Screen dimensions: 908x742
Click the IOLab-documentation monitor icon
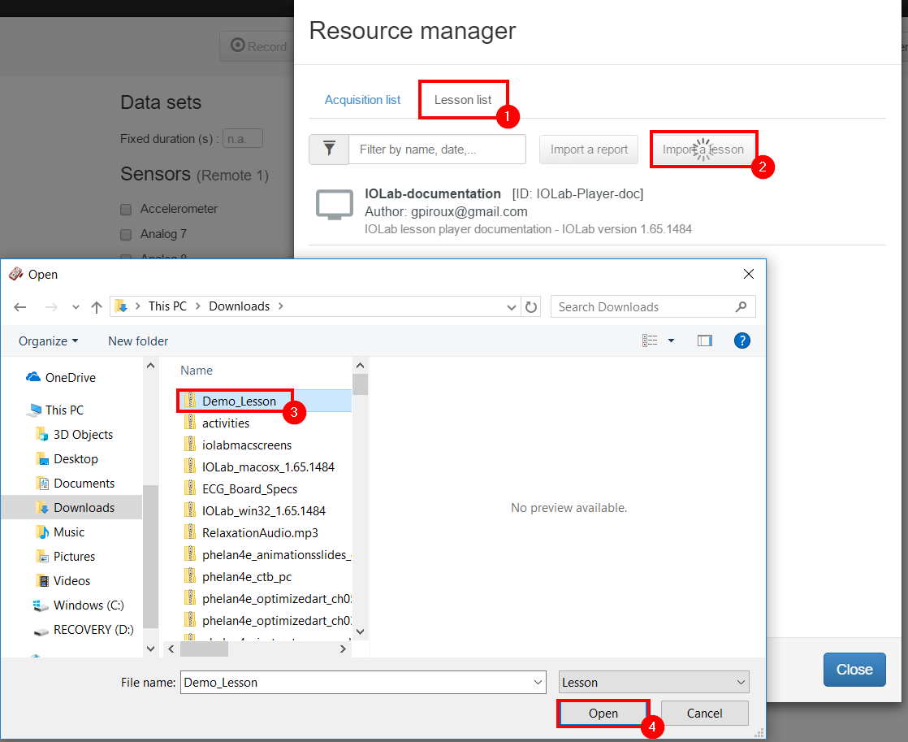334,206
